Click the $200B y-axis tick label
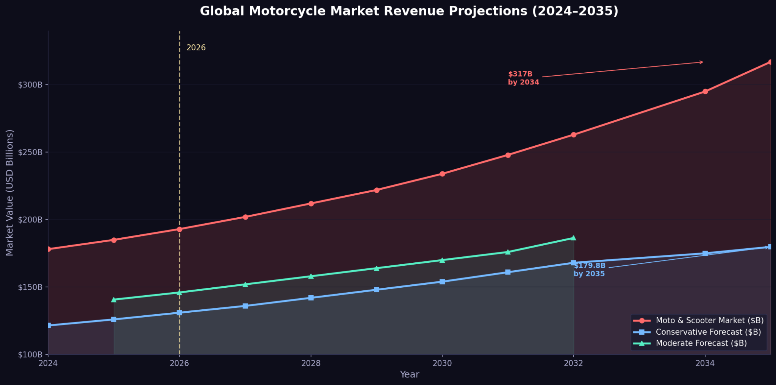Screen dimensions: 776x385 pyautogui.click(x=30, y=220)
